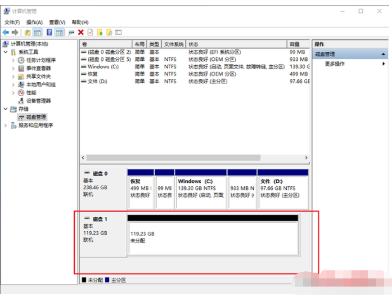
Task: Click the folder with magnifier toolbar icon
Action: click(109, 32)
